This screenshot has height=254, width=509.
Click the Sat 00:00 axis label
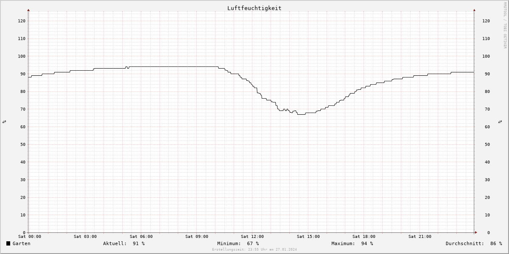(30, 237)
